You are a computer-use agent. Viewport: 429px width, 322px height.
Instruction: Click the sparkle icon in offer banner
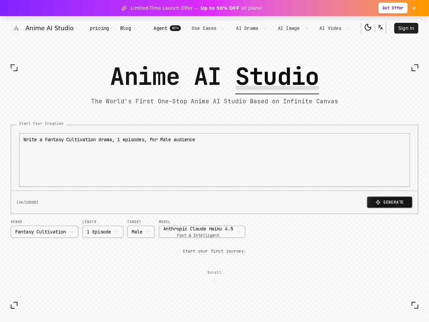pos(124,8)
